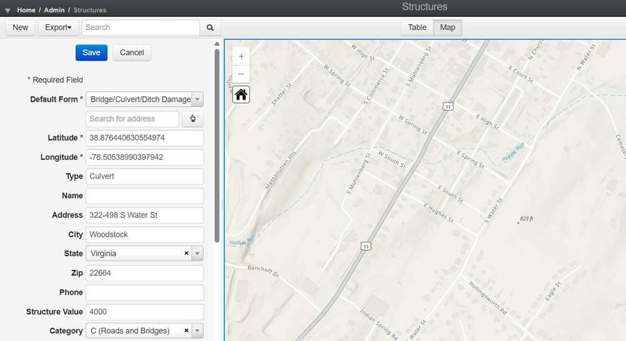Click the S Commerce St map label
626x341 pixels.
click(376, 87)
